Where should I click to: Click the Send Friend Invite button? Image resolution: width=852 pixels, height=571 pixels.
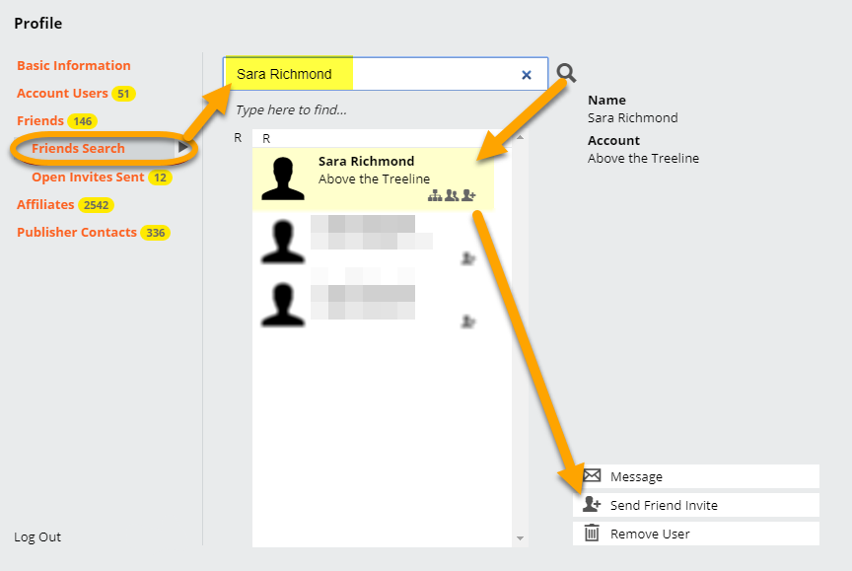695,505
